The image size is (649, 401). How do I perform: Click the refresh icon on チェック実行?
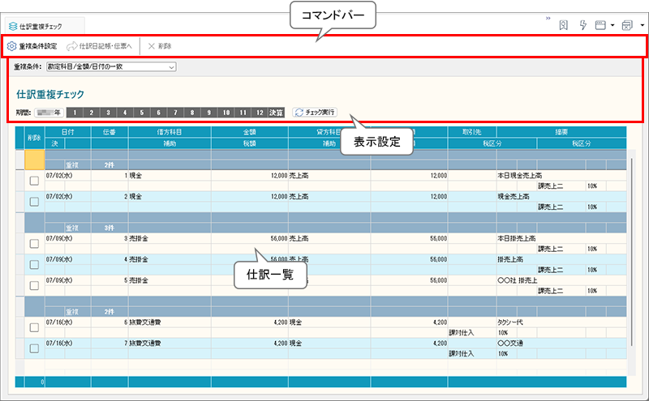(299, 113)
